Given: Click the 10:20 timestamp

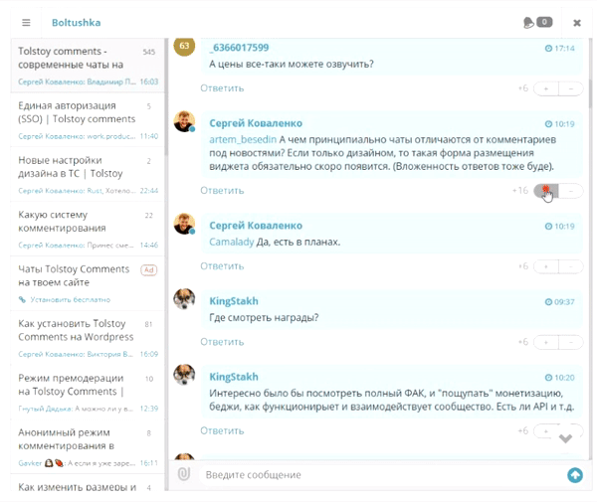Looking at the screenshot, I should [559, 378].
